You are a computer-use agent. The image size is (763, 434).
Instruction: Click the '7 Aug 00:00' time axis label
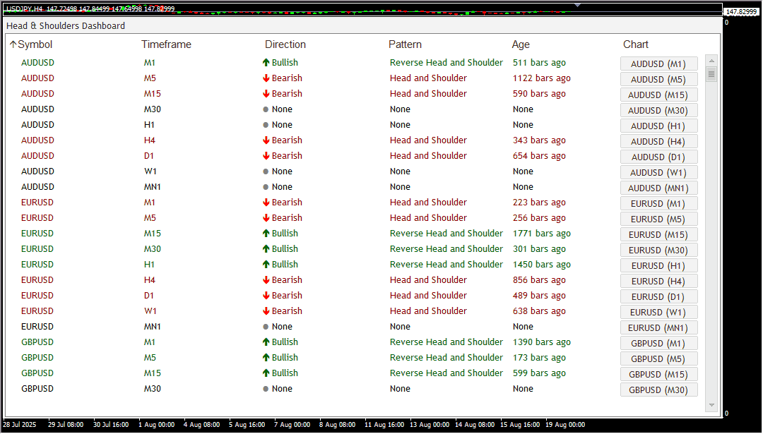point(292,425)
